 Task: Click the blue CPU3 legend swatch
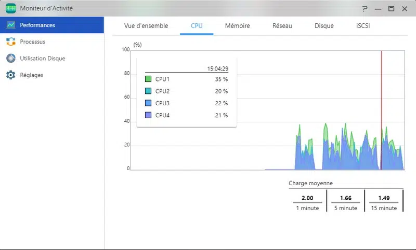[x=148, y=103]
